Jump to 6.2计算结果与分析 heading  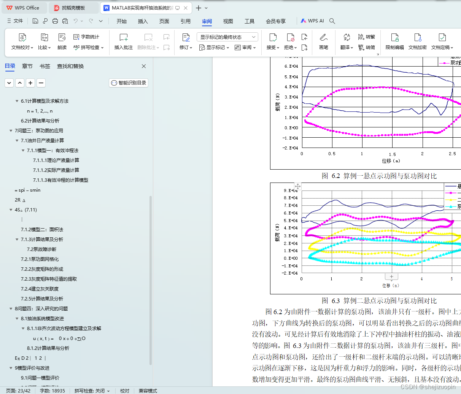point(40,121)
